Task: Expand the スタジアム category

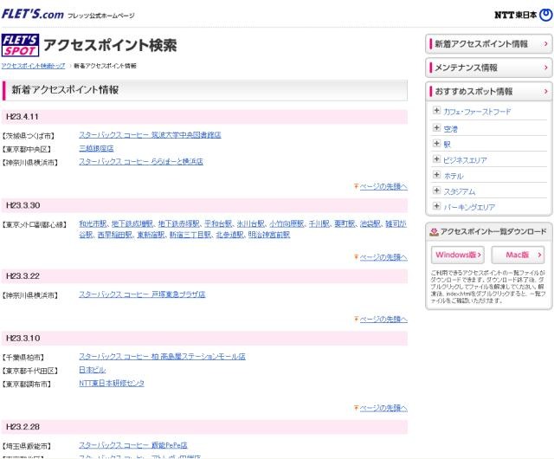Action: [x=436, y=191]
